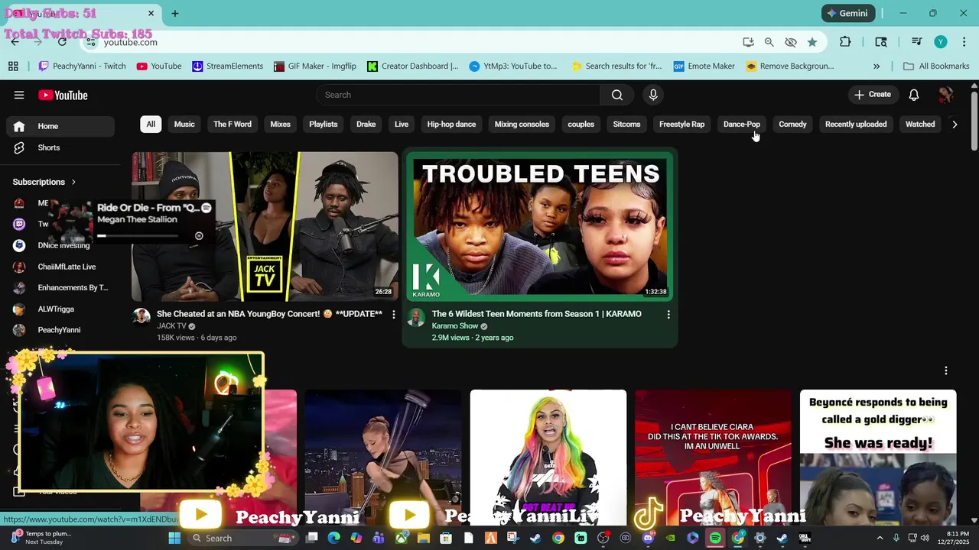Viewport: 979px width, 550px height.
Task: Select the Recently uploaded chip
Action: (x=856, y=124)
